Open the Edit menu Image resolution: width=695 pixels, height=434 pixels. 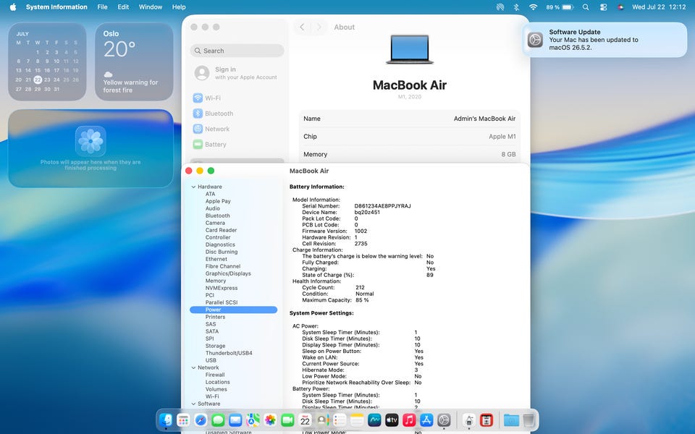123,7
